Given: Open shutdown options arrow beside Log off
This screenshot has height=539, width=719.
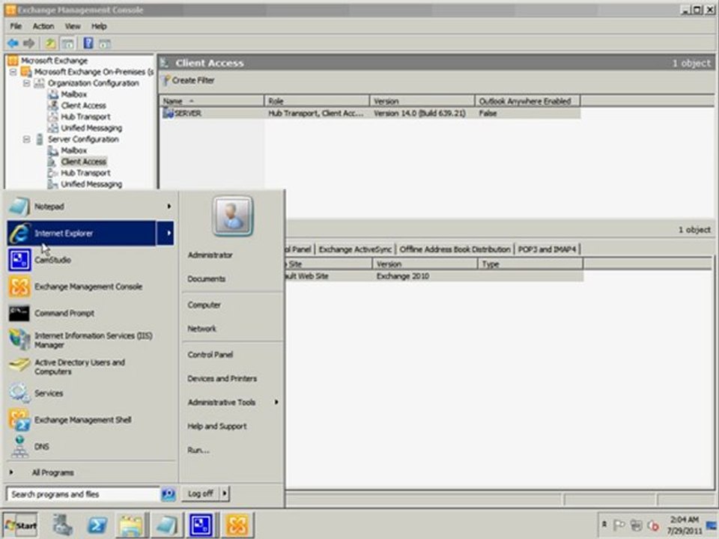Looking at the screenshot, I should click(x=225, y=493).
